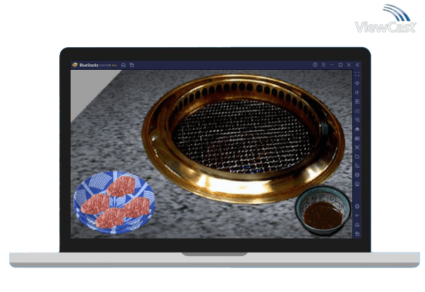Open game controls keyboard icon in sidebar
This screenshot has height=292, width=425.
[357, 111]
